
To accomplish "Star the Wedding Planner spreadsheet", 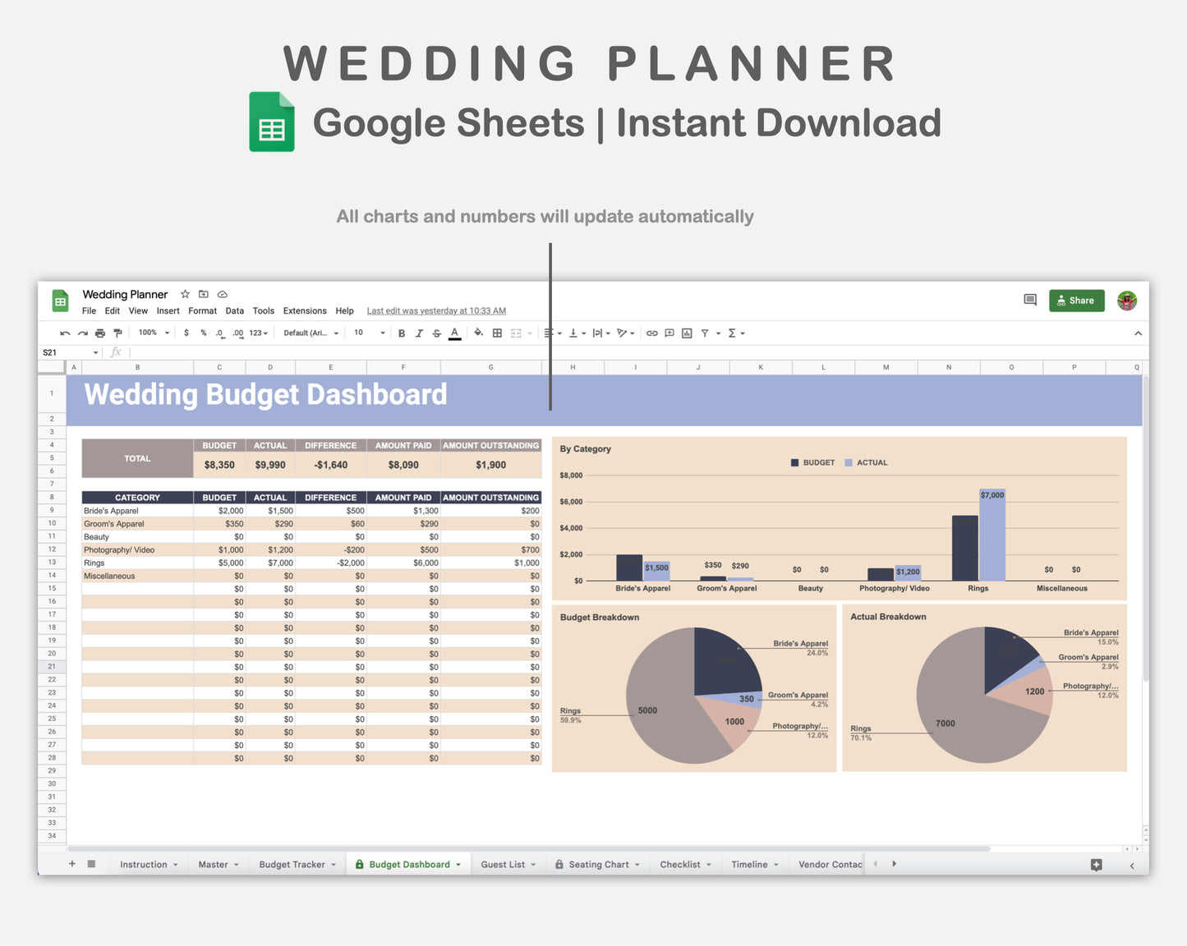I will 184,294.
